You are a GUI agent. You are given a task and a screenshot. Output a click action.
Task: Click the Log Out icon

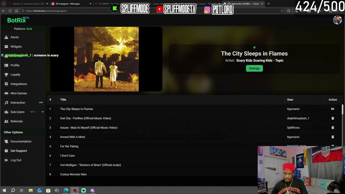[6, 160]
